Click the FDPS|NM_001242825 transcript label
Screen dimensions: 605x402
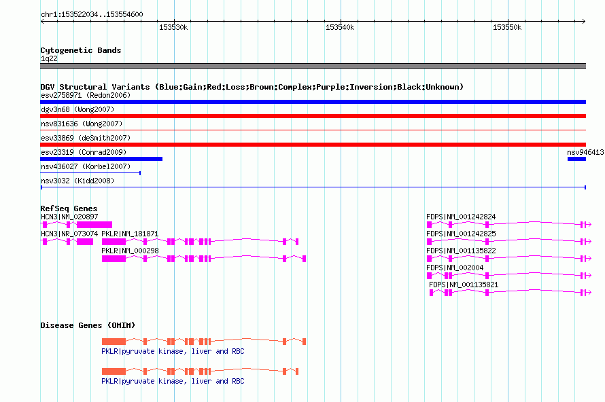(461, 234)
